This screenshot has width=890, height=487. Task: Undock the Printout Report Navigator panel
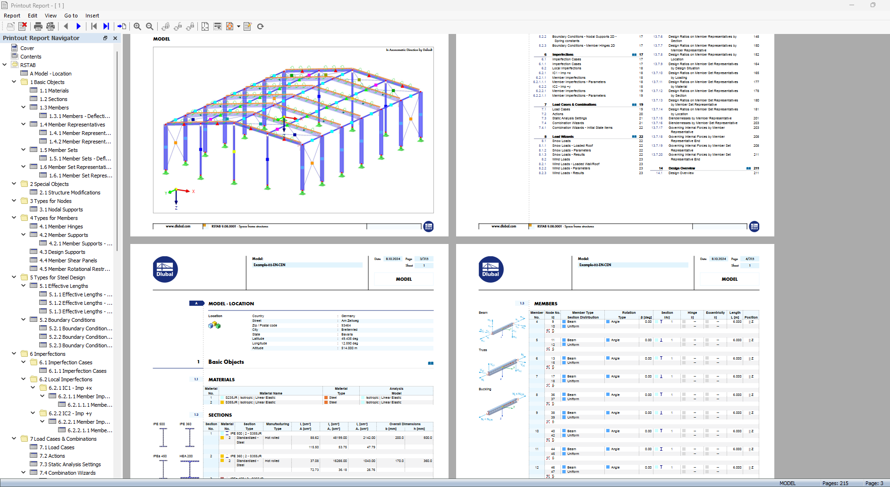point(105,38)
